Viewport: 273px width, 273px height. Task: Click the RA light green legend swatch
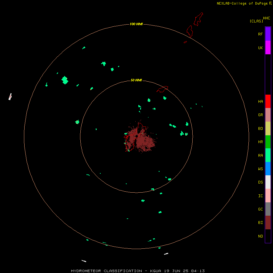[x=268, y=155]
